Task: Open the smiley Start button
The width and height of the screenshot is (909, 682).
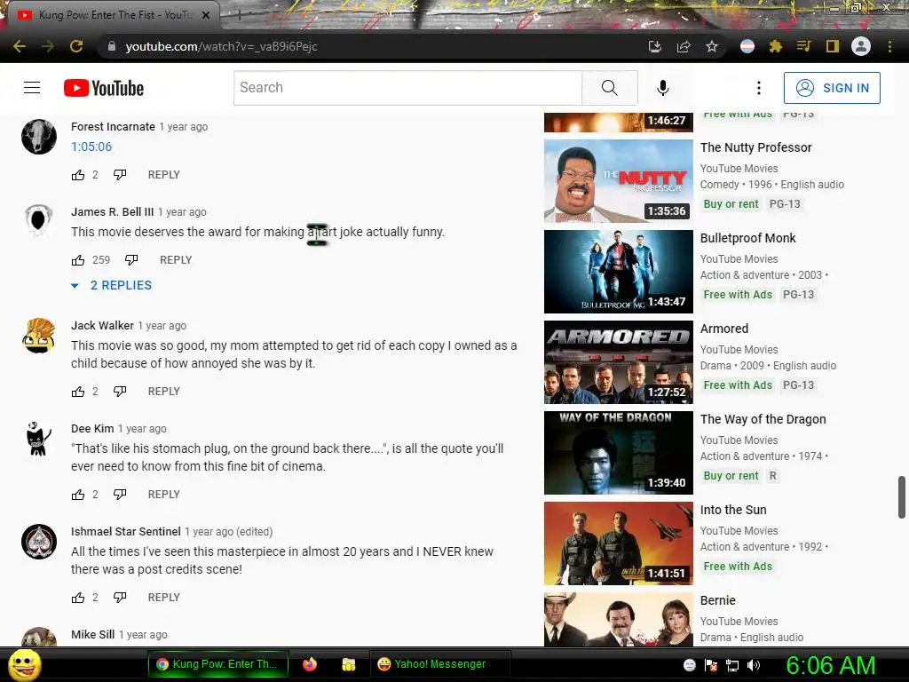Action: [25, 664]
